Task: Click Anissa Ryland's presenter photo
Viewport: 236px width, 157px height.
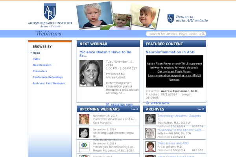Action: point(91,73)
